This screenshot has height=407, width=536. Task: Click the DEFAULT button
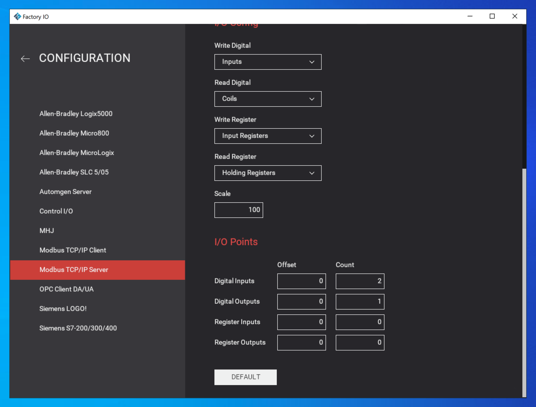[x=246, y=377]
